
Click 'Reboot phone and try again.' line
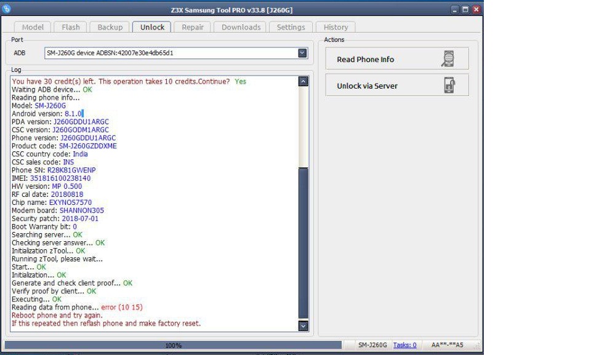coord(57,316)
